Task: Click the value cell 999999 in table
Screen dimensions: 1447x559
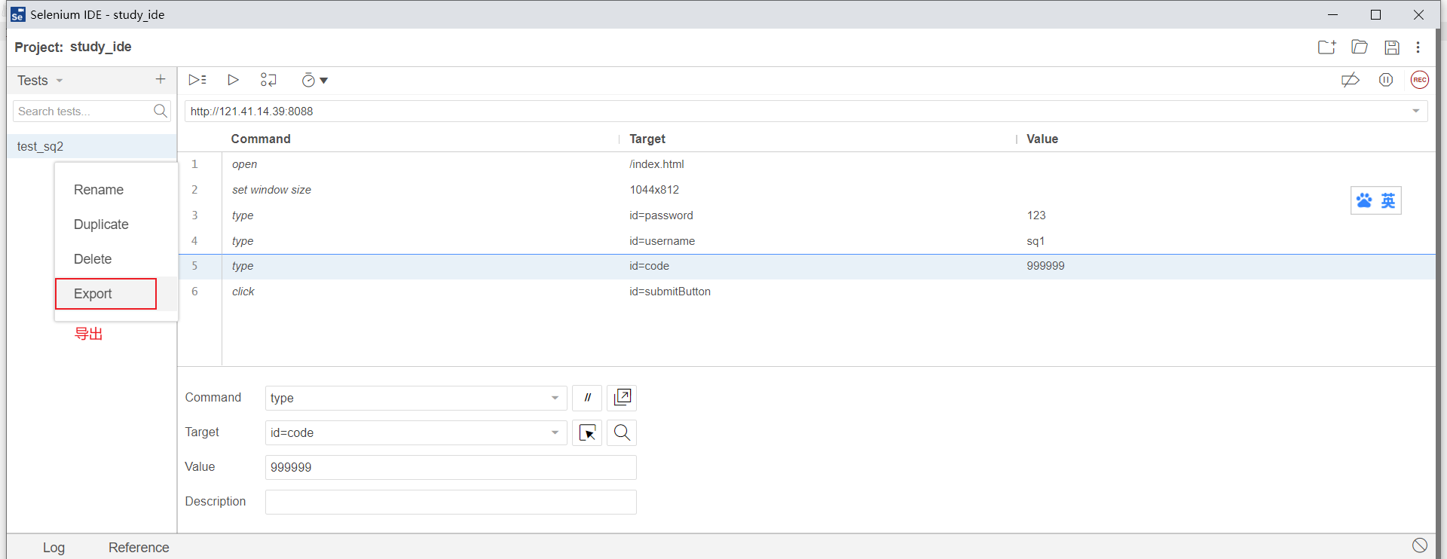Action: [x=1045, y=266]
